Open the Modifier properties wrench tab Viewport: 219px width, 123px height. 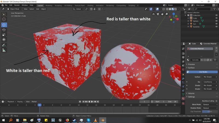(183, 78)
